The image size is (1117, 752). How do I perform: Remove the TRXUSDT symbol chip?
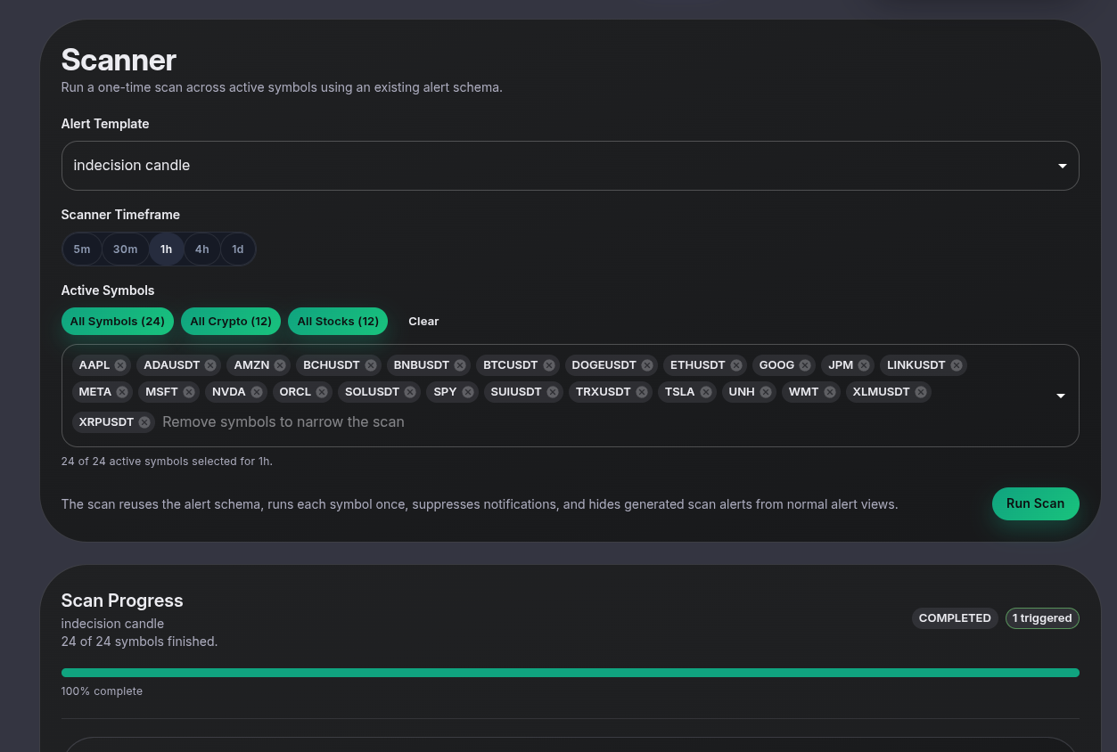[x=642, y=392]
